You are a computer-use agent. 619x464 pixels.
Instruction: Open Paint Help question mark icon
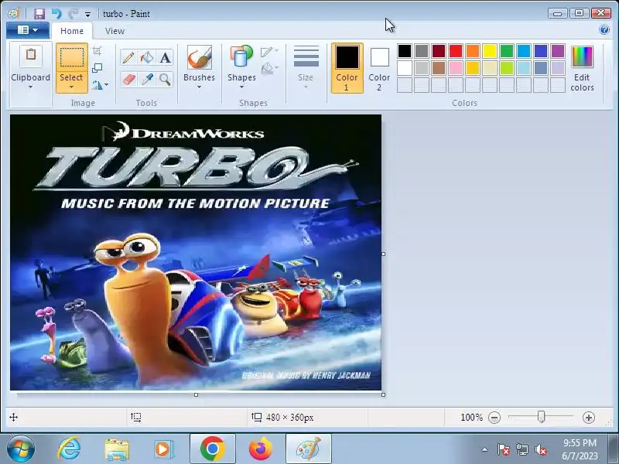(604, 29)
